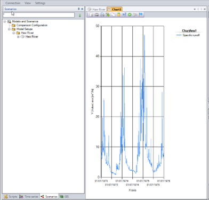Collapse the Model Setups tree node
209x200 pixels.
coord(9,29)
